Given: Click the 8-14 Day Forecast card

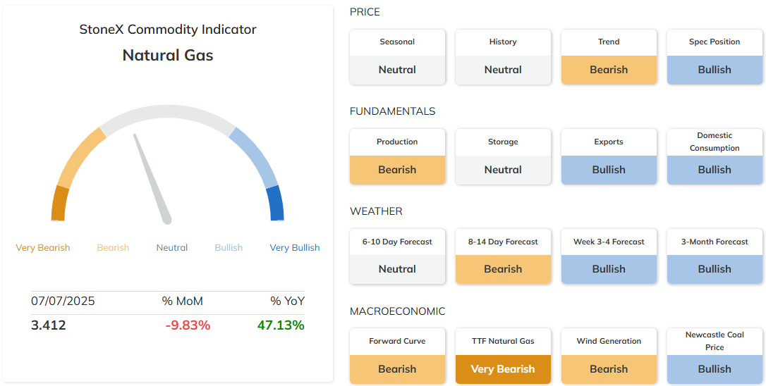Looking at the screenshot, I should (x=503, y=256).
